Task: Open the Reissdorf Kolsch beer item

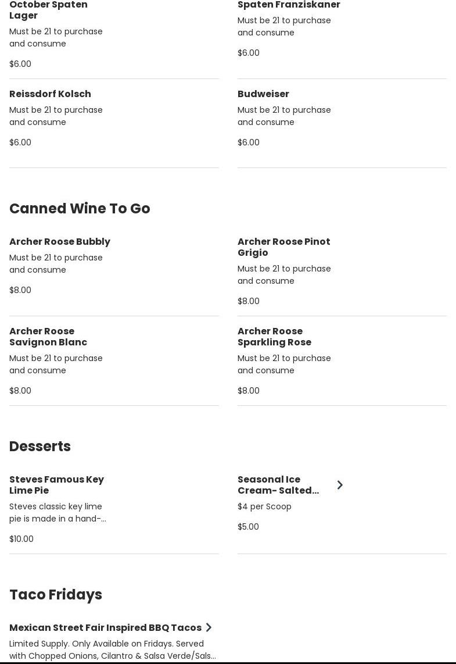Action: pyautogui.click(x=50, y=94)
